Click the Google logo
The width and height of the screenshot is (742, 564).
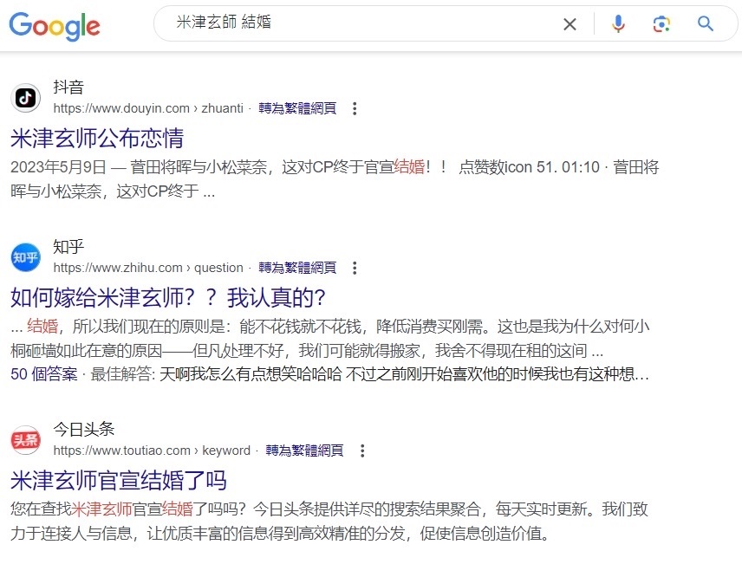tap(55, 25)
